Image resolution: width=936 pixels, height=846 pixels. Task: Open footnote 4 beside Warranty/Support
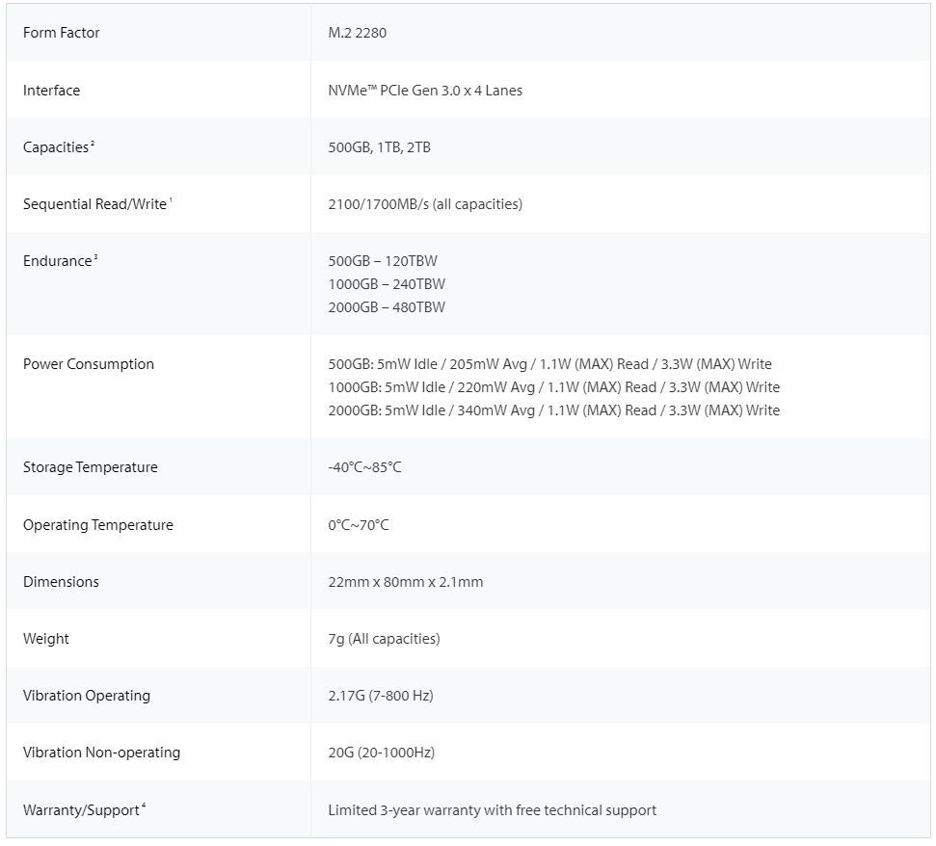(x=144, y=806)
